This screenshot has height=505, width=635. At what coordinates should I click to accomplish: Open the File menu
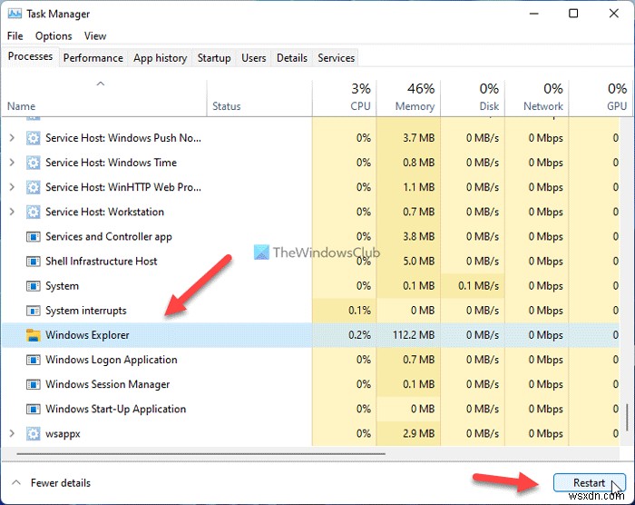pyautogui.click(x=15, y=36)
